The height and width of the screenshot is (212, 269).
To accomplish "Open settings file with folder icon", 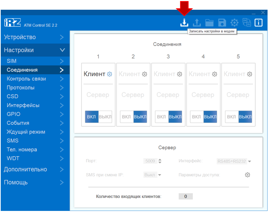I will (209, 23).
